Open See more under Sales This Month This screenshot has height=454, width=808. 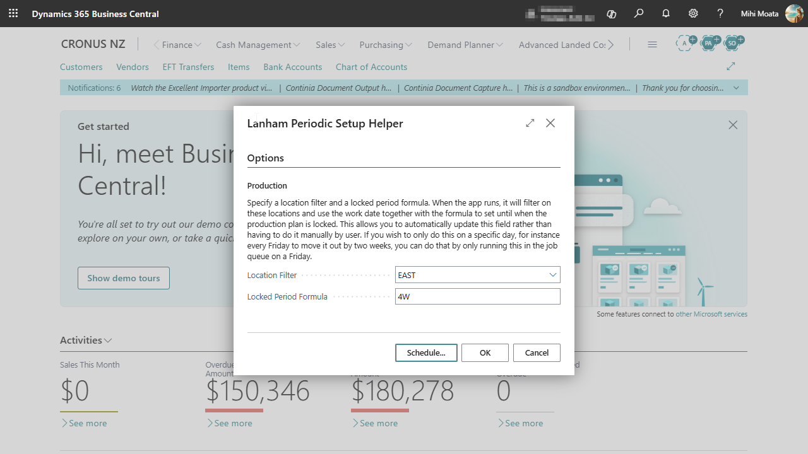point(84,423)
